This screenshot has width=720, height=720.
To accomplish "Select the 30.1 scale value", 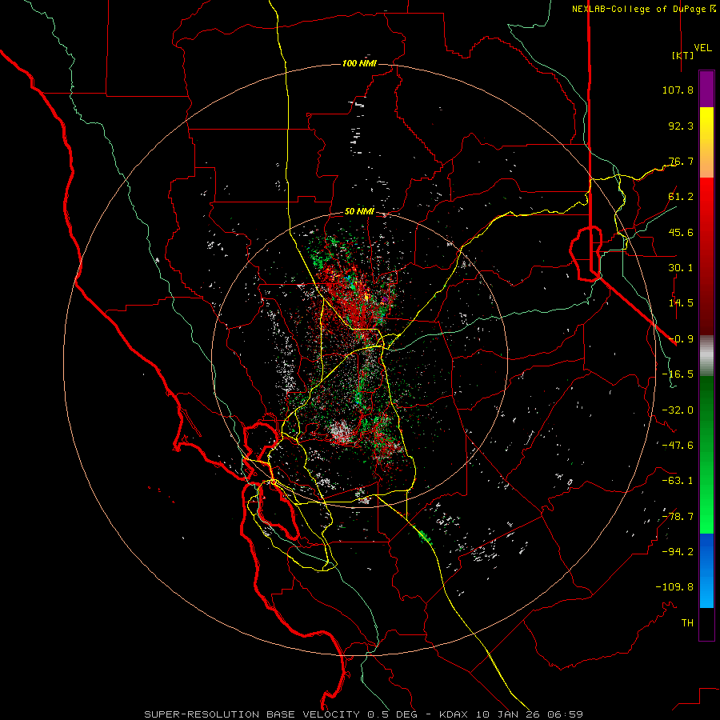I will [x=681, y=268].
